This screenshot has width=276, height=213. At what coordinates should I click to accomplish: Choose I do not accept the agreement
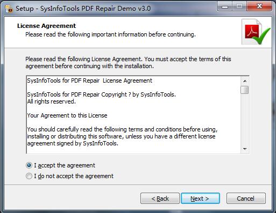click(x=29, y=176)
